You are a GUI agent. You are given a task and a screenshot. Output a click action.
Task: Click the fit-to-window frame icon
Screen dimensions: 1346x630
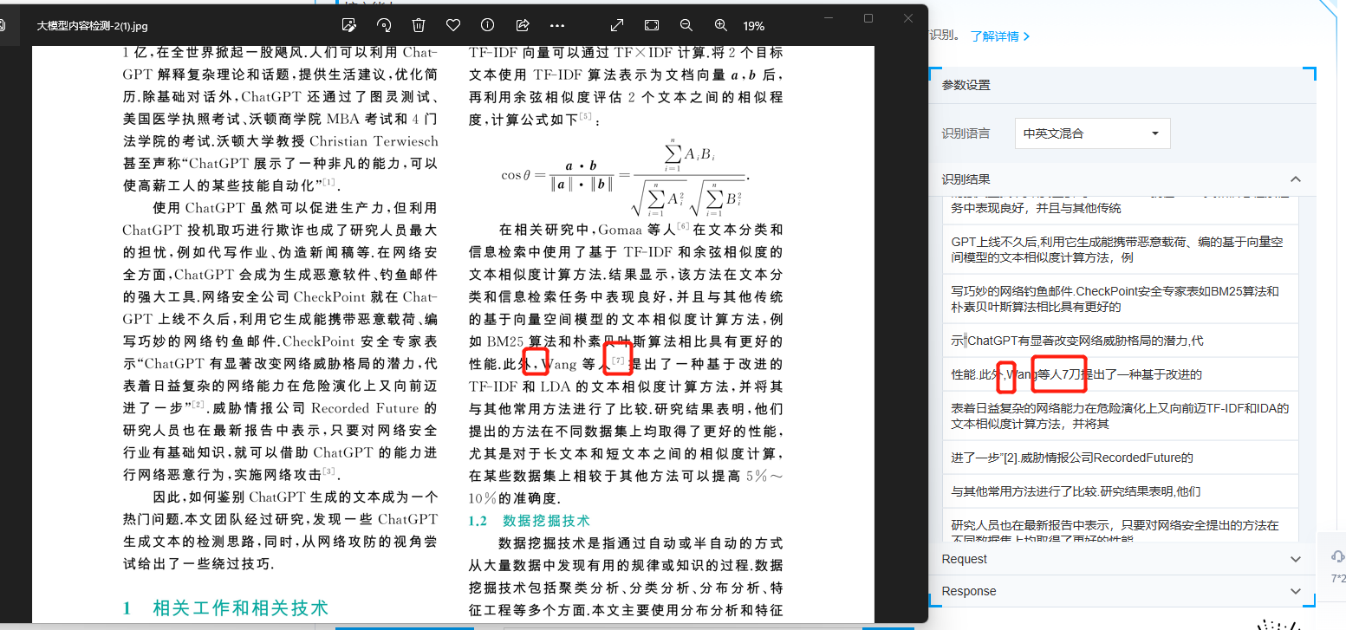point(652,25)
